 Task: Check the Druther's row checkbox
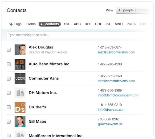coord(9,107)
